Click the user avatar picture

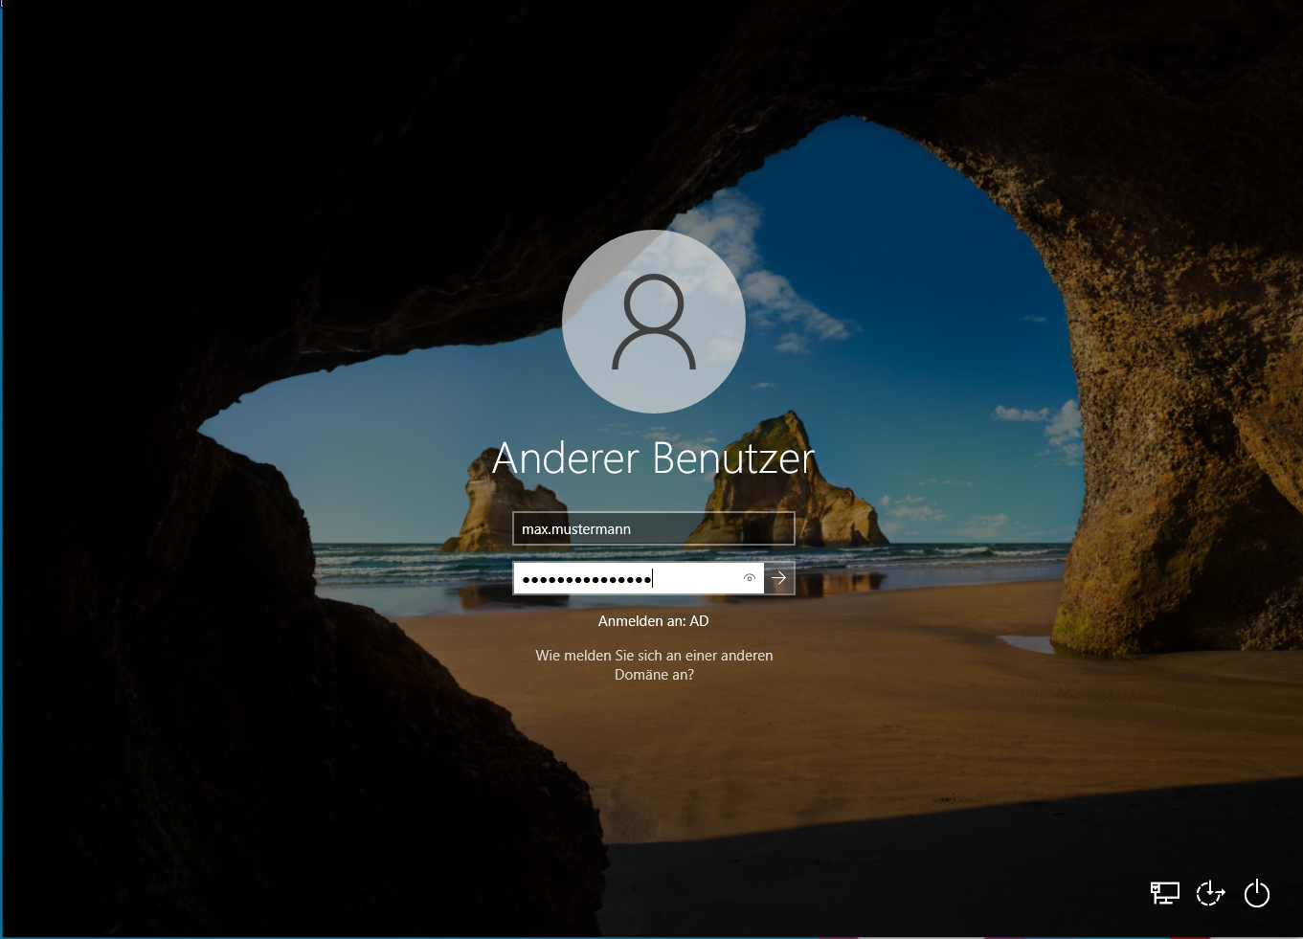[654, 322]
